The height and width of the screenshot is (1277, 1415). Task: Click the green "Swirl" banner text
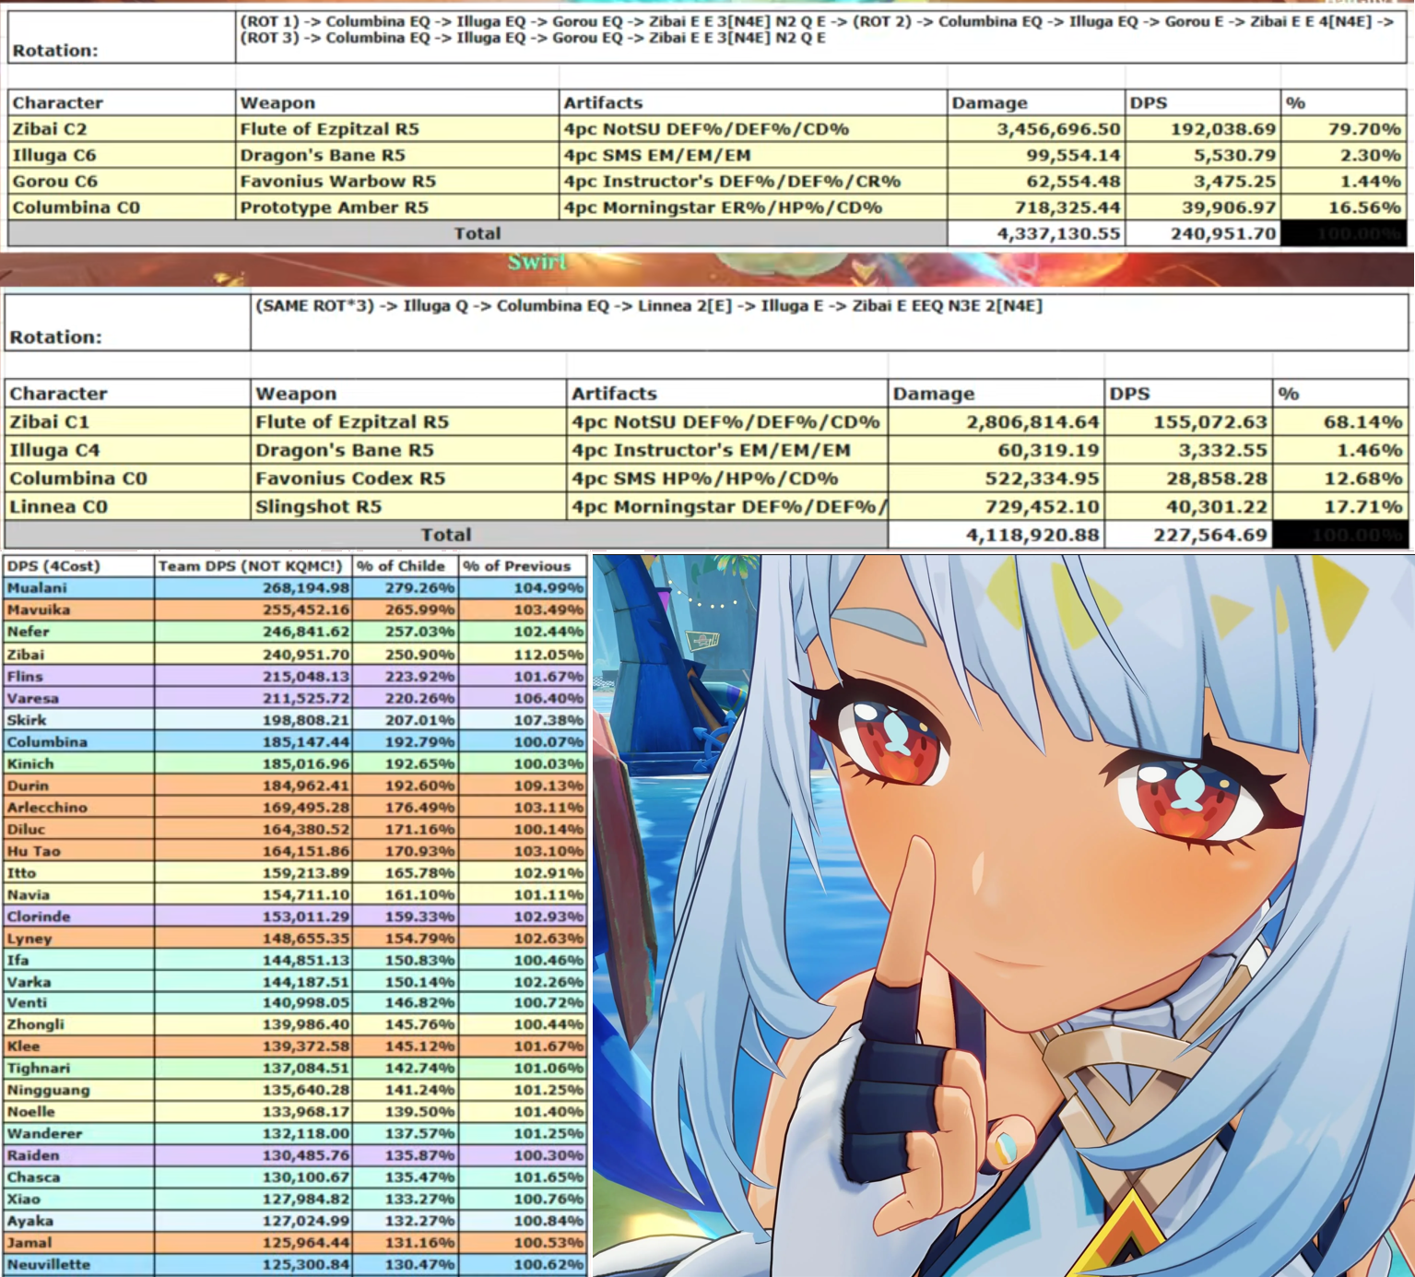pos(537,262)
